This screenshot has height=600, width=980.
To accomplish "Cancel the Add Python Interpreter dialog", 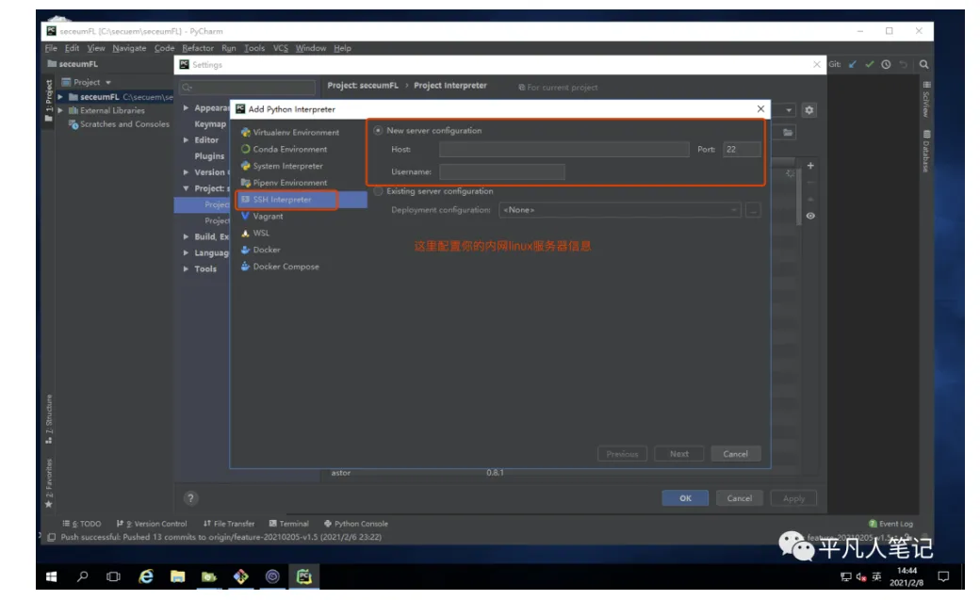I will 736,454.
